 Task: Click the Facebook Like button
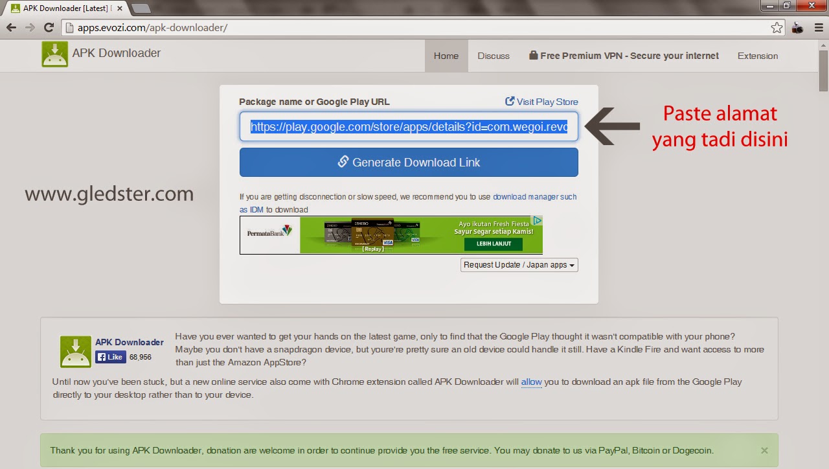[x=110, y=357]
